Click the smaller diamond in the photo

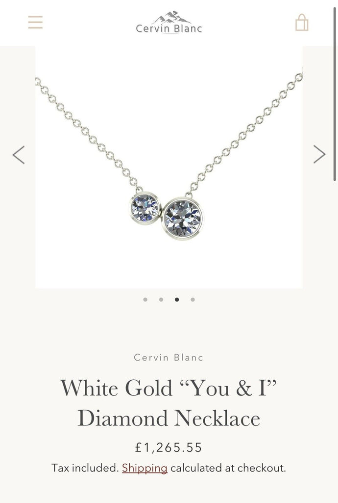pyautogui.click(x=145, y=208)
